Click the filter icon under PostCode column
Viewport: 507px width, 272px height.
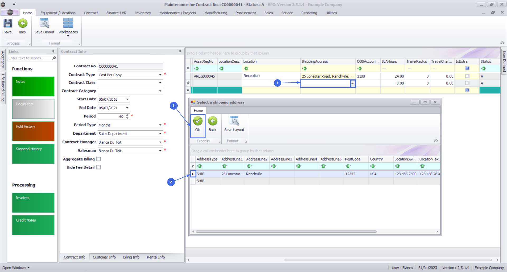coord(348,166)
